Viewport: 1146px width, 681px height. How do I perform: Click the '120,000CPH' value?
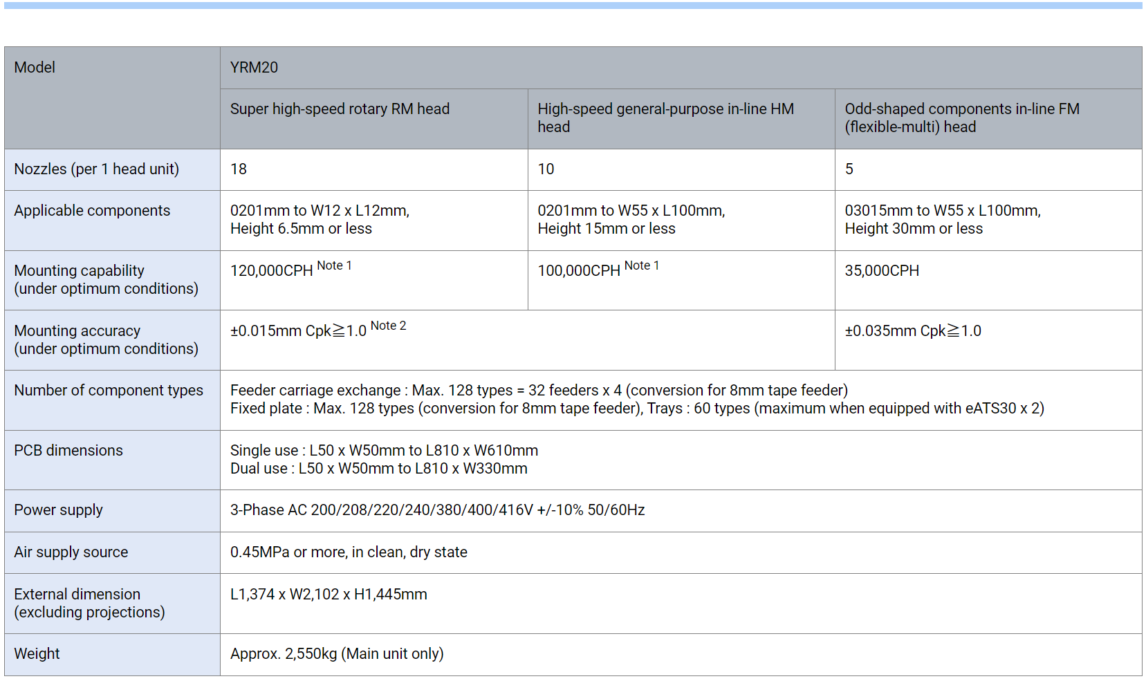271,271
